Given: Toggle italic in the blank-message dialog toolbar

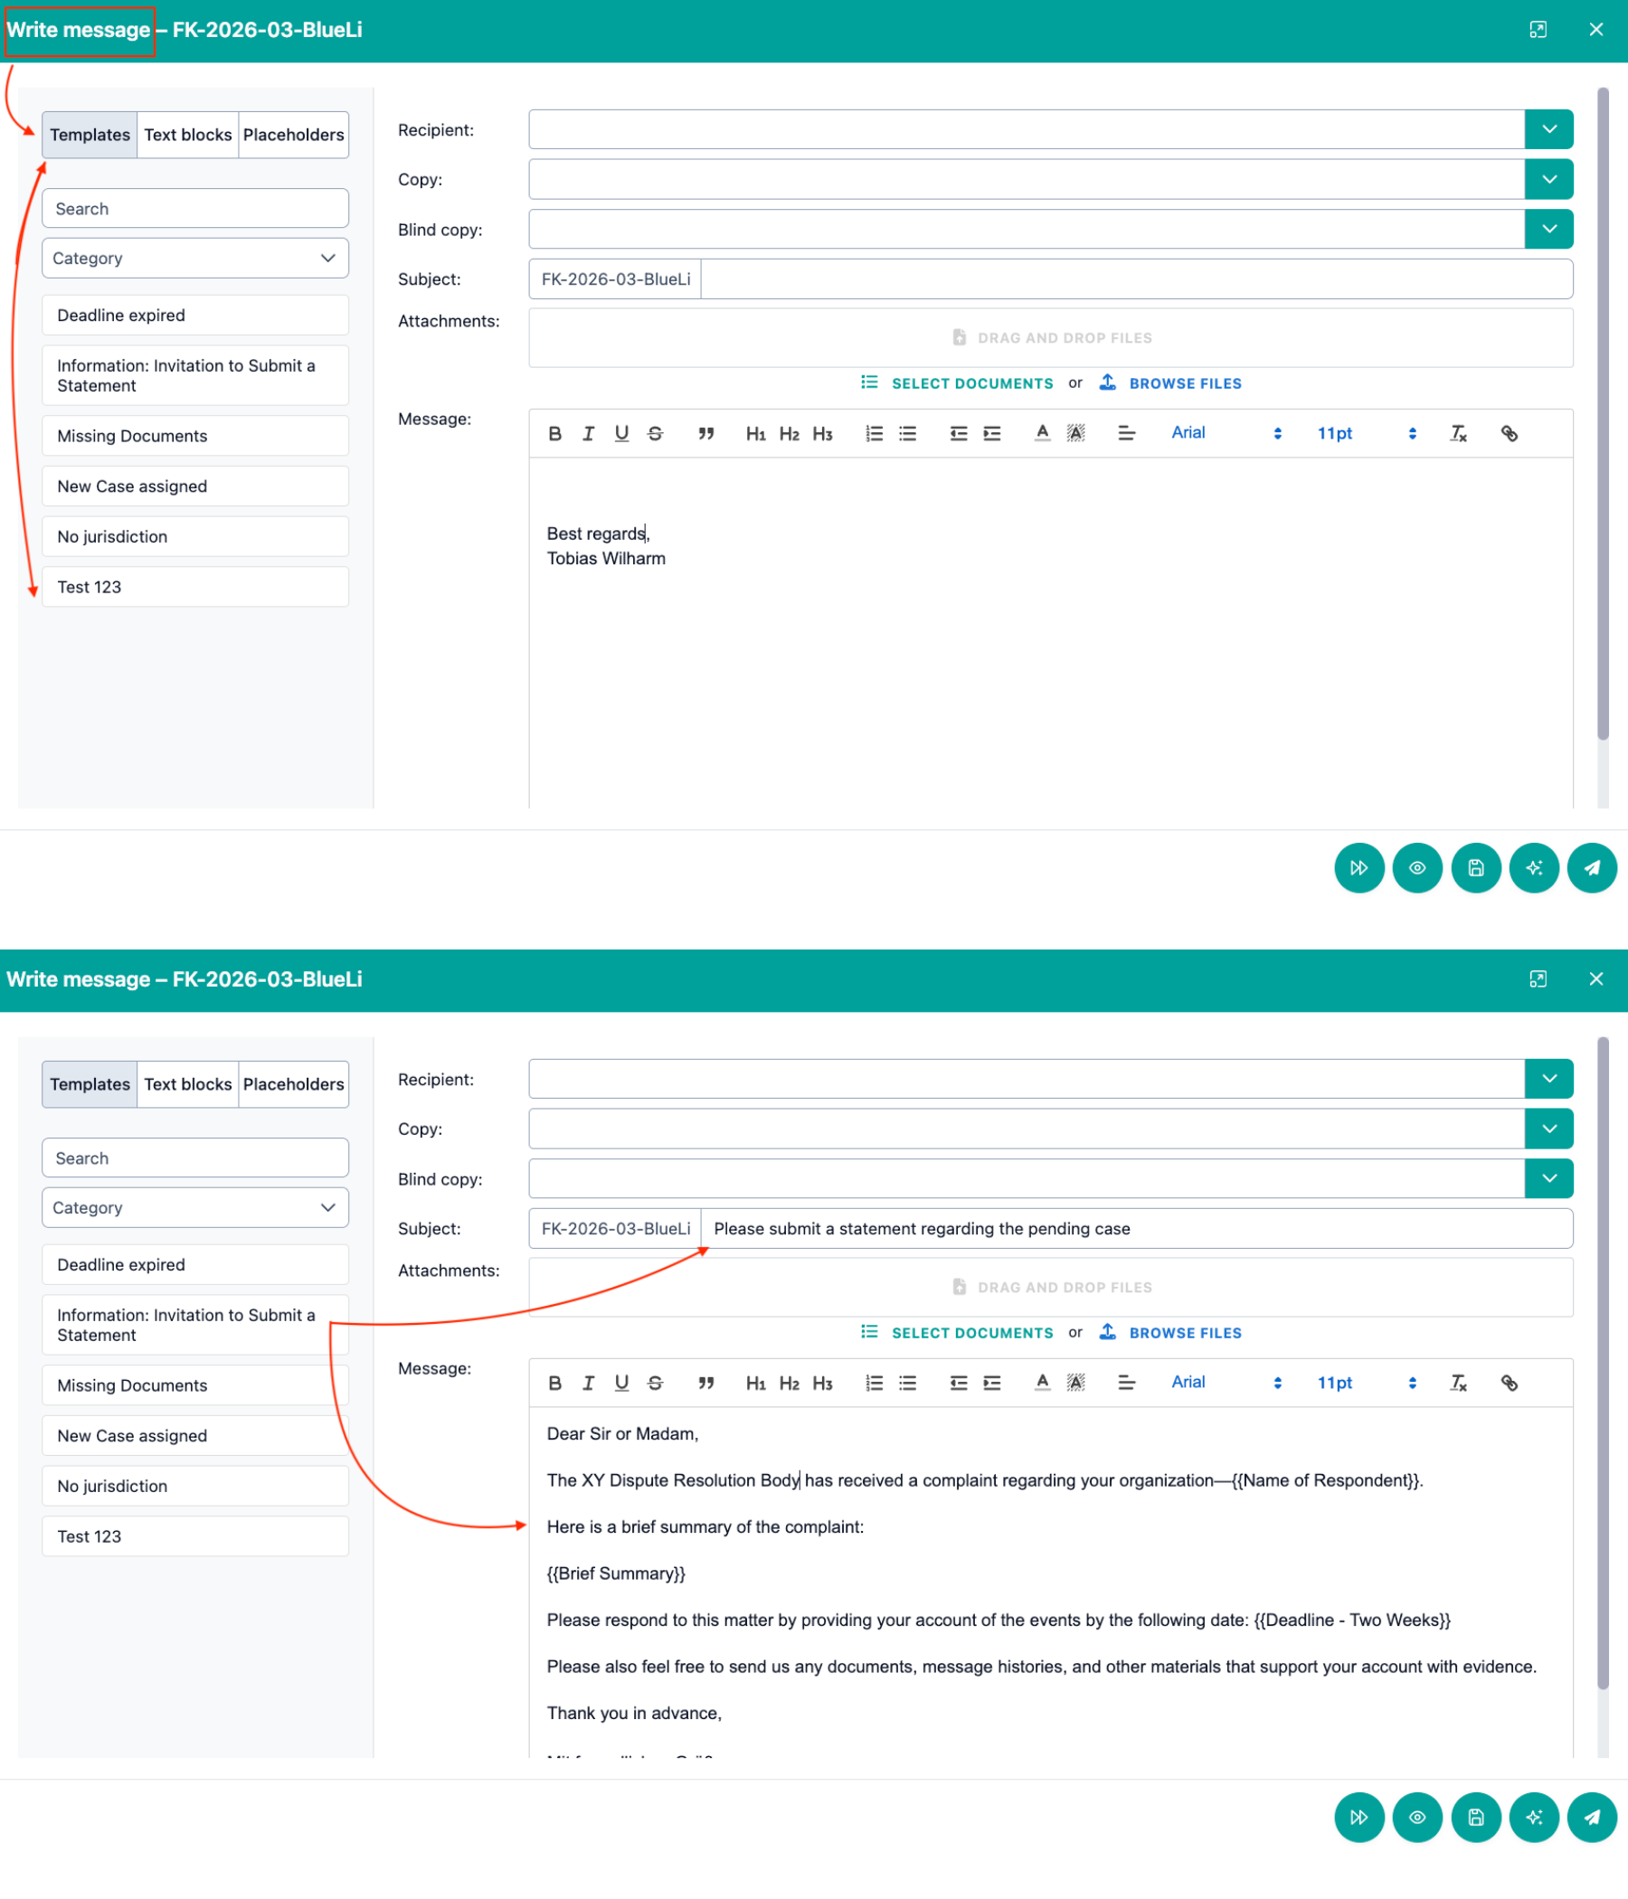Looking at the screenshot, I should [x=589, y=433].
